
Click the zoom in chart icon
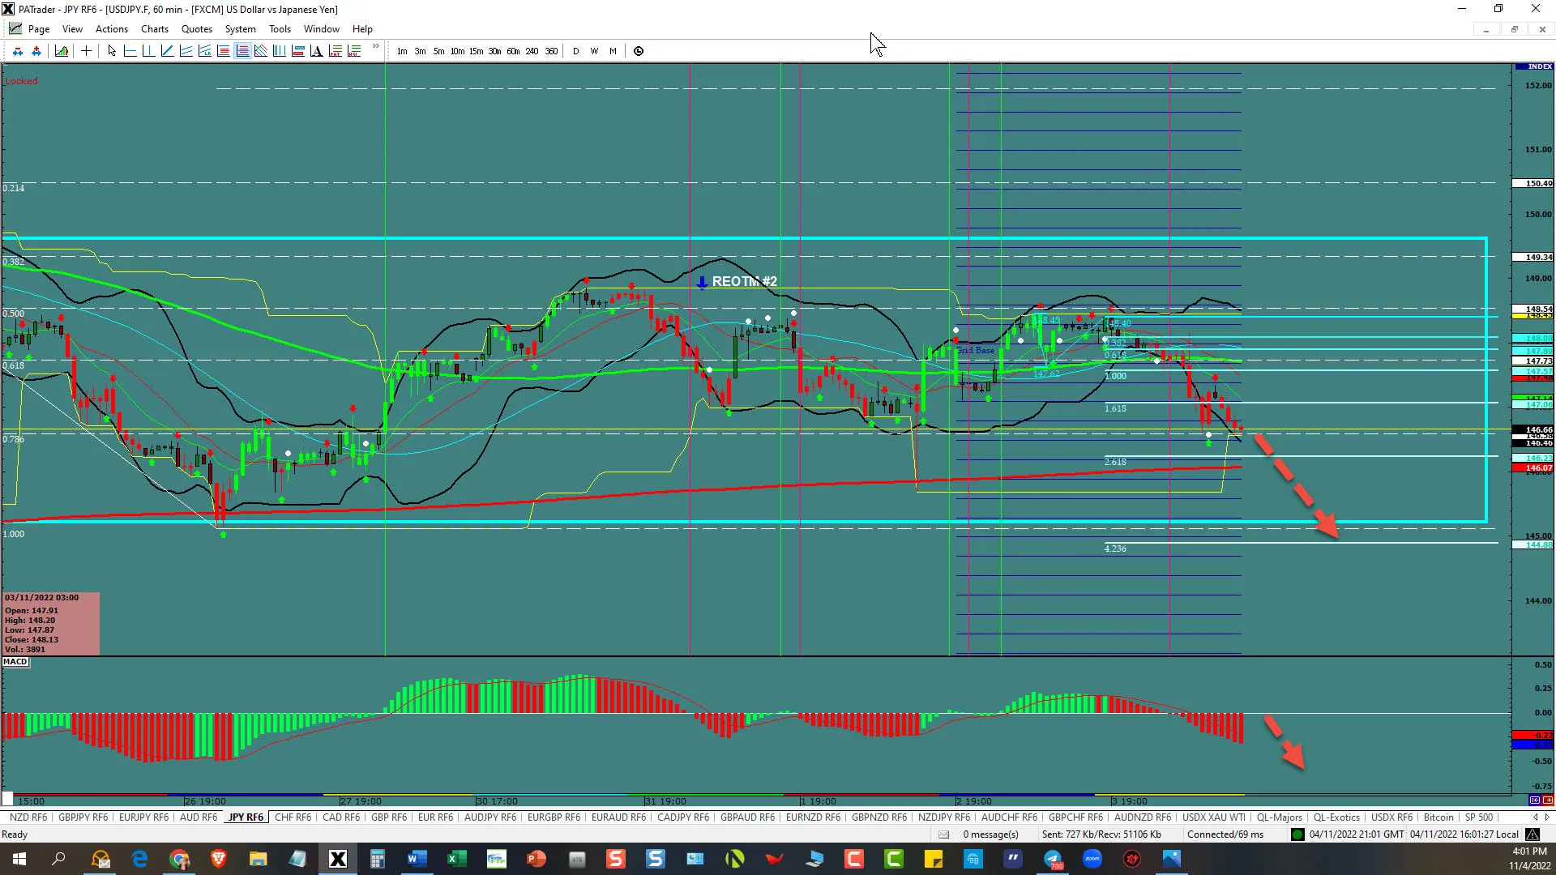36,51
